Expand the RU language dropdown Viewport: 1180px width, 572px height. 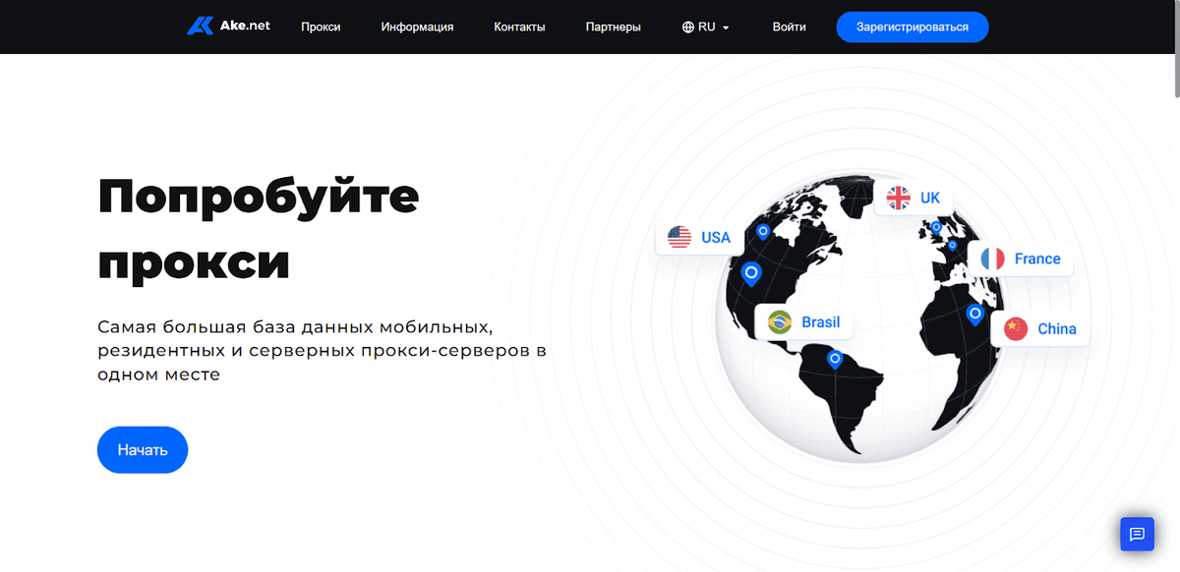pos(706,28)
